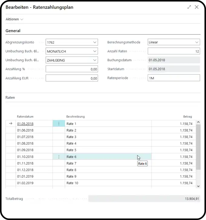The width and height of the screenshot is (206, 220).
Task: Collapse the General section header
Action: pos(13,31)
